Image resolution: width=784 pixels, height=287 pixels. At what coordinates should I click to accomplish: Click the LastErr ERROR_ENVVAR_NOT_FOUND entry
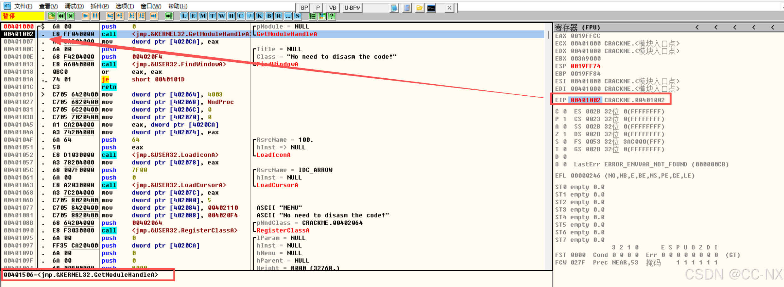(x=651, y=164)
